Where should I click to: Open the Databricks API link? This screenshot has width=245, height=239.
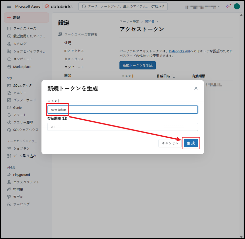[179, 51]
